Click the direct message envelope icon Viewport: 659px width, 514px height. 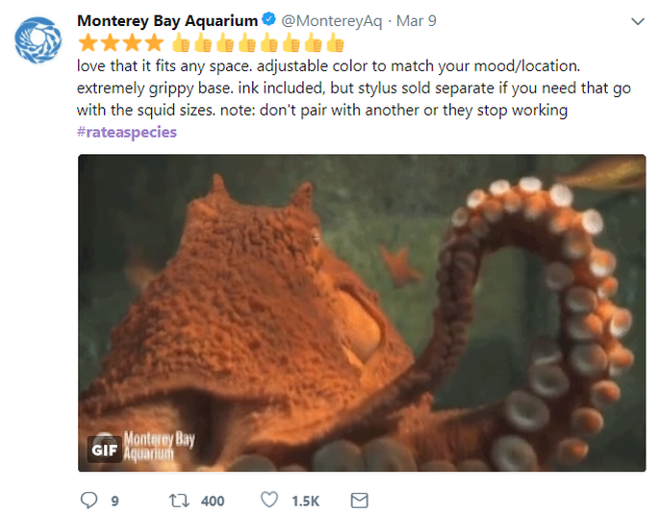(x=360, y=501)
